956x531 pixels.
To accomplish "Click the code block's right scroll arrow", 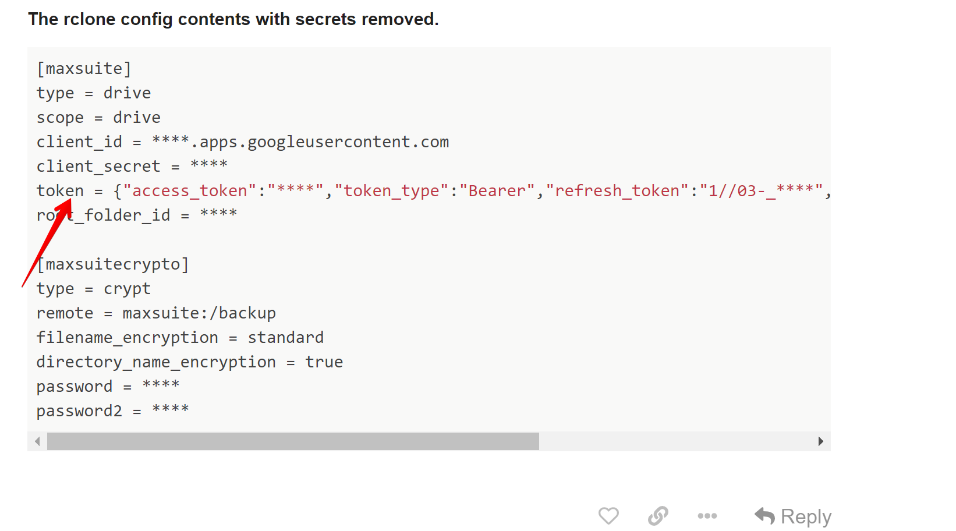I will [820, 441].
